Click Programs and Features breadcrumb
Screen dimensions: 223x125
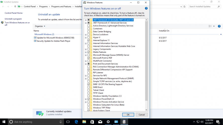[x=61, y=6]
